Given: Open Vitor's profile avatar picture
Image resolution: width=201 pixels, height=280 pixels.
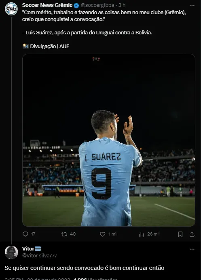Looking at the screenshot, I should (11, 253).
